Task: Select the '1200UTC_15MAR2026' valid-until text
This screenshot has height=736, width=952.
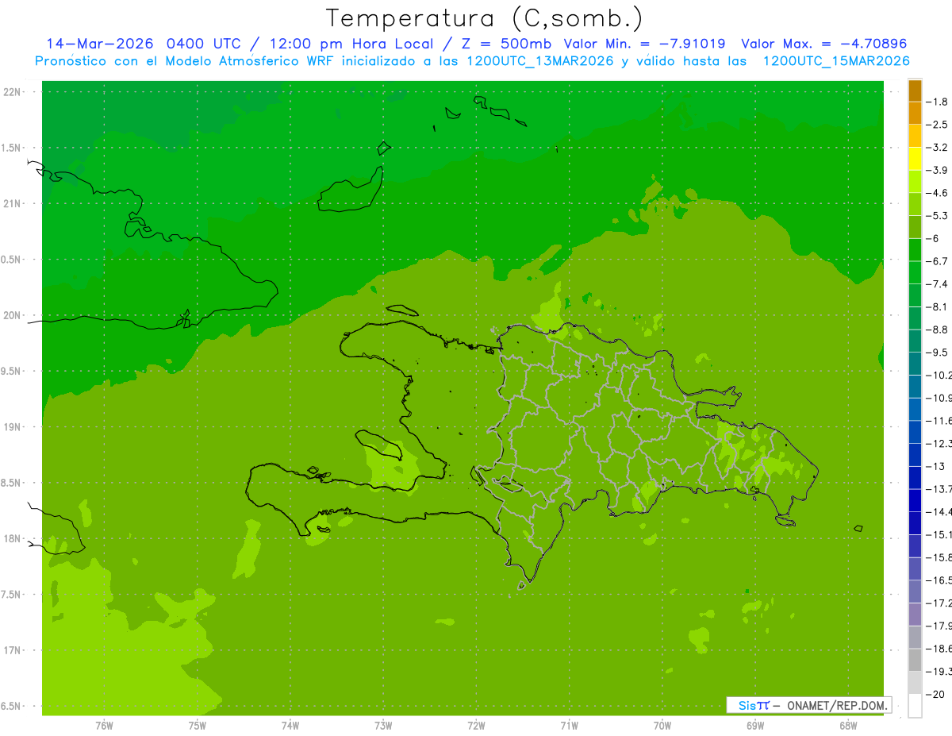Action: pyautogui.click(x=836, y=61)
